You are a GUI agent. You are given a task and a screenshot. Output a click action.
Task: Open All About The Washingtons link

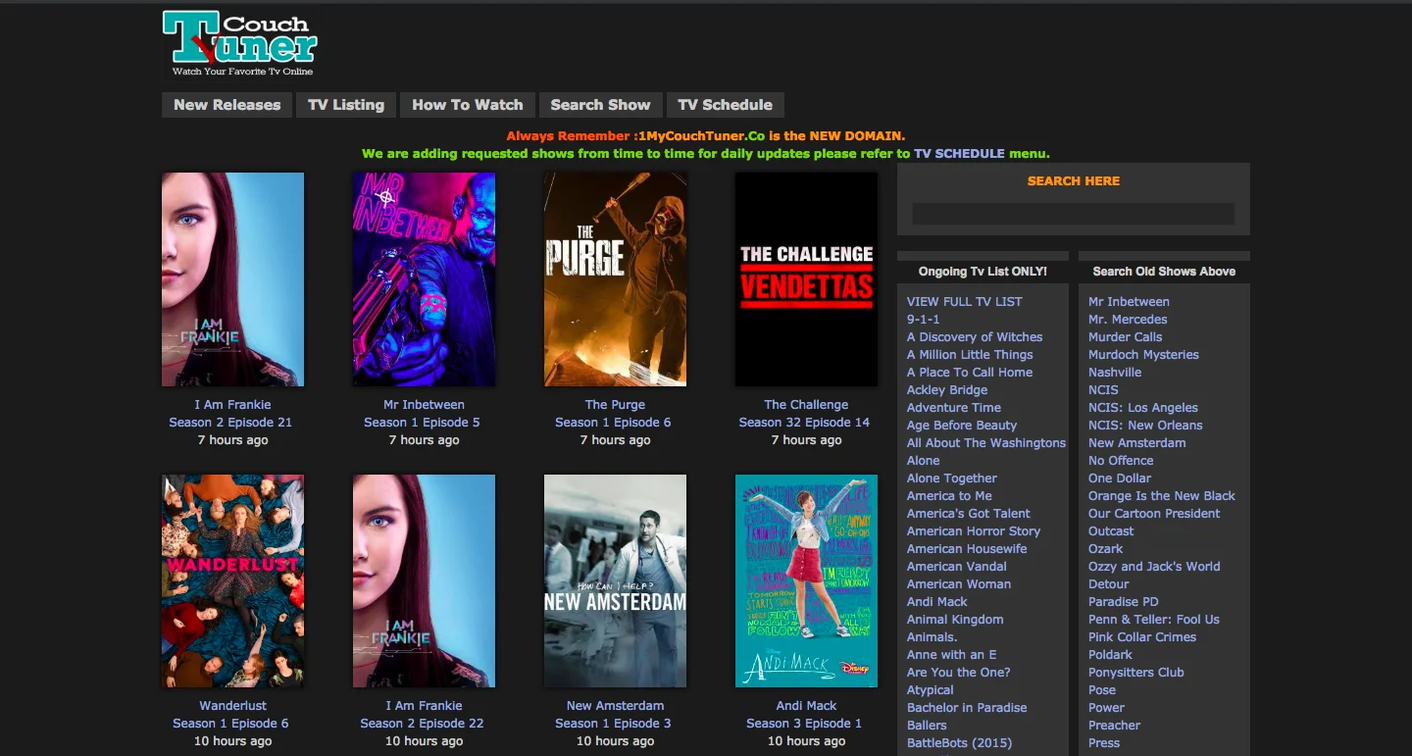[x=986, y=443]
